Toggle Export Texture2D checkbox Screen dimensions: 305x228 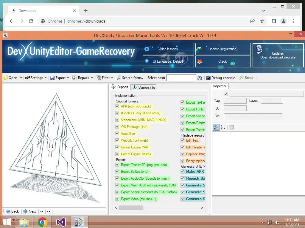point(117,165)
